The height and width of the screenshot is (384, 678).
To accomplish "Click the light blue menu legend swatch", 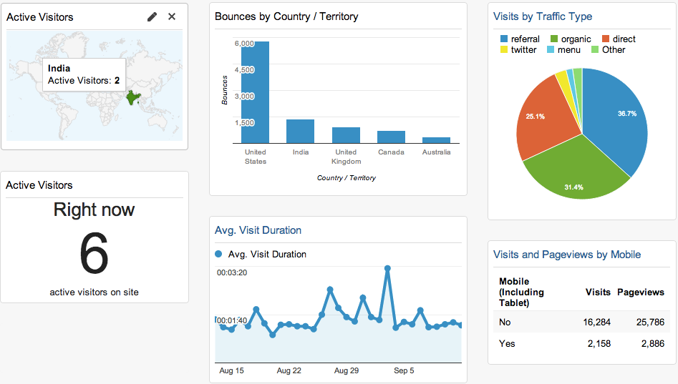I will point(551,49).
